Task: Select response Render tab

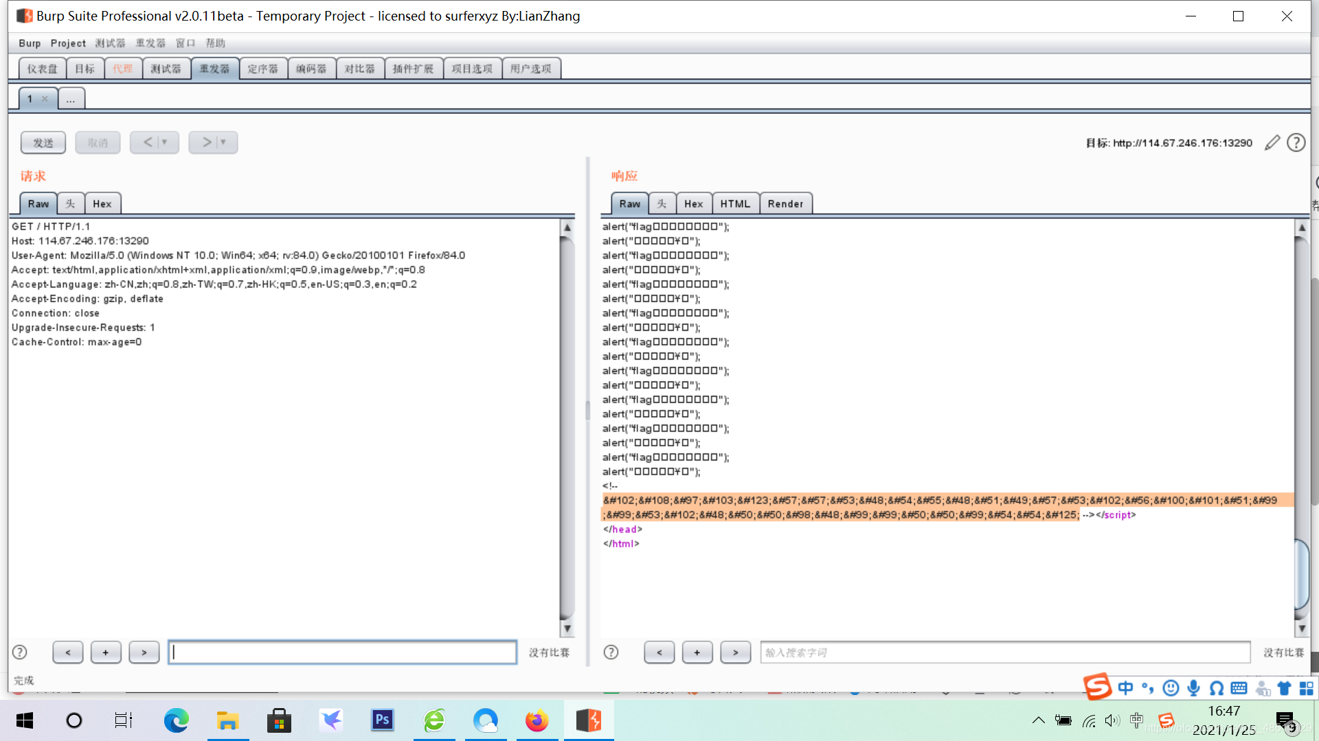Action: coord(786,204)
